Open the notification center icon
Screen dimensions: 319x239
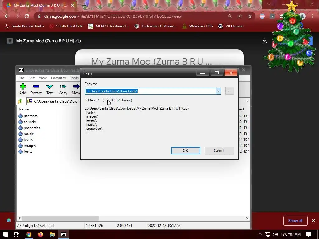click(x=309, y=234)
